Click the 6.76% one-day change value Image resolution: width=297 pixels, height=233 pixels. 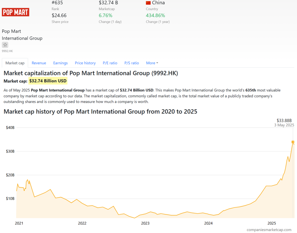[106, 15]
